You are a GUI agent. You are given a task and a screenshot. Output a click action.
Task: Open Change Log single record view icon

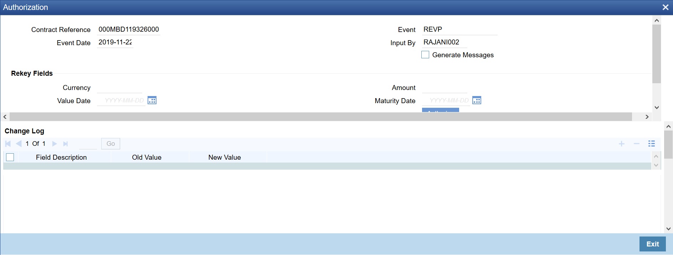[652, 144]
